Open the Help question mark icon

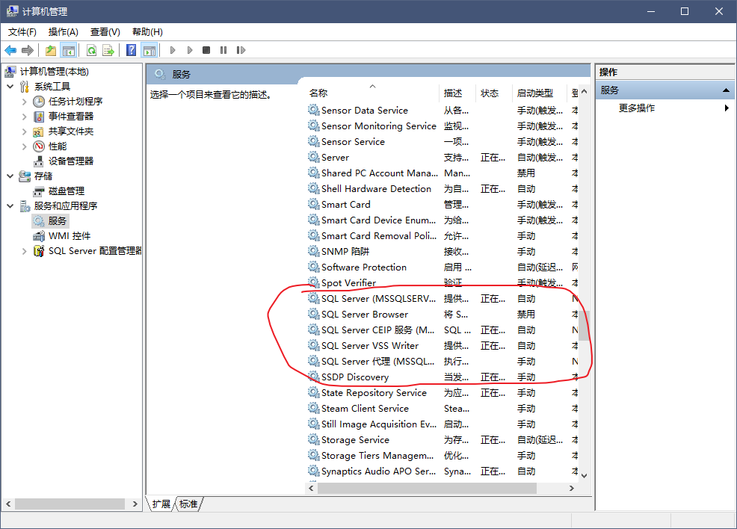[x=132, y=50]
